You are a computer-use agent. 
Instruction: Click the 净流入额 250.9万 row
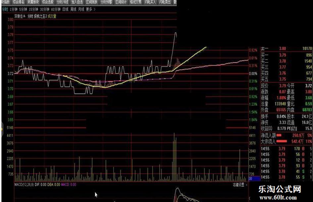point(286,135)
